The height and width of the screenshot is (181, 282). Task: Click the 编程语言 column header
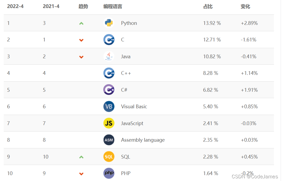point(113,6)
